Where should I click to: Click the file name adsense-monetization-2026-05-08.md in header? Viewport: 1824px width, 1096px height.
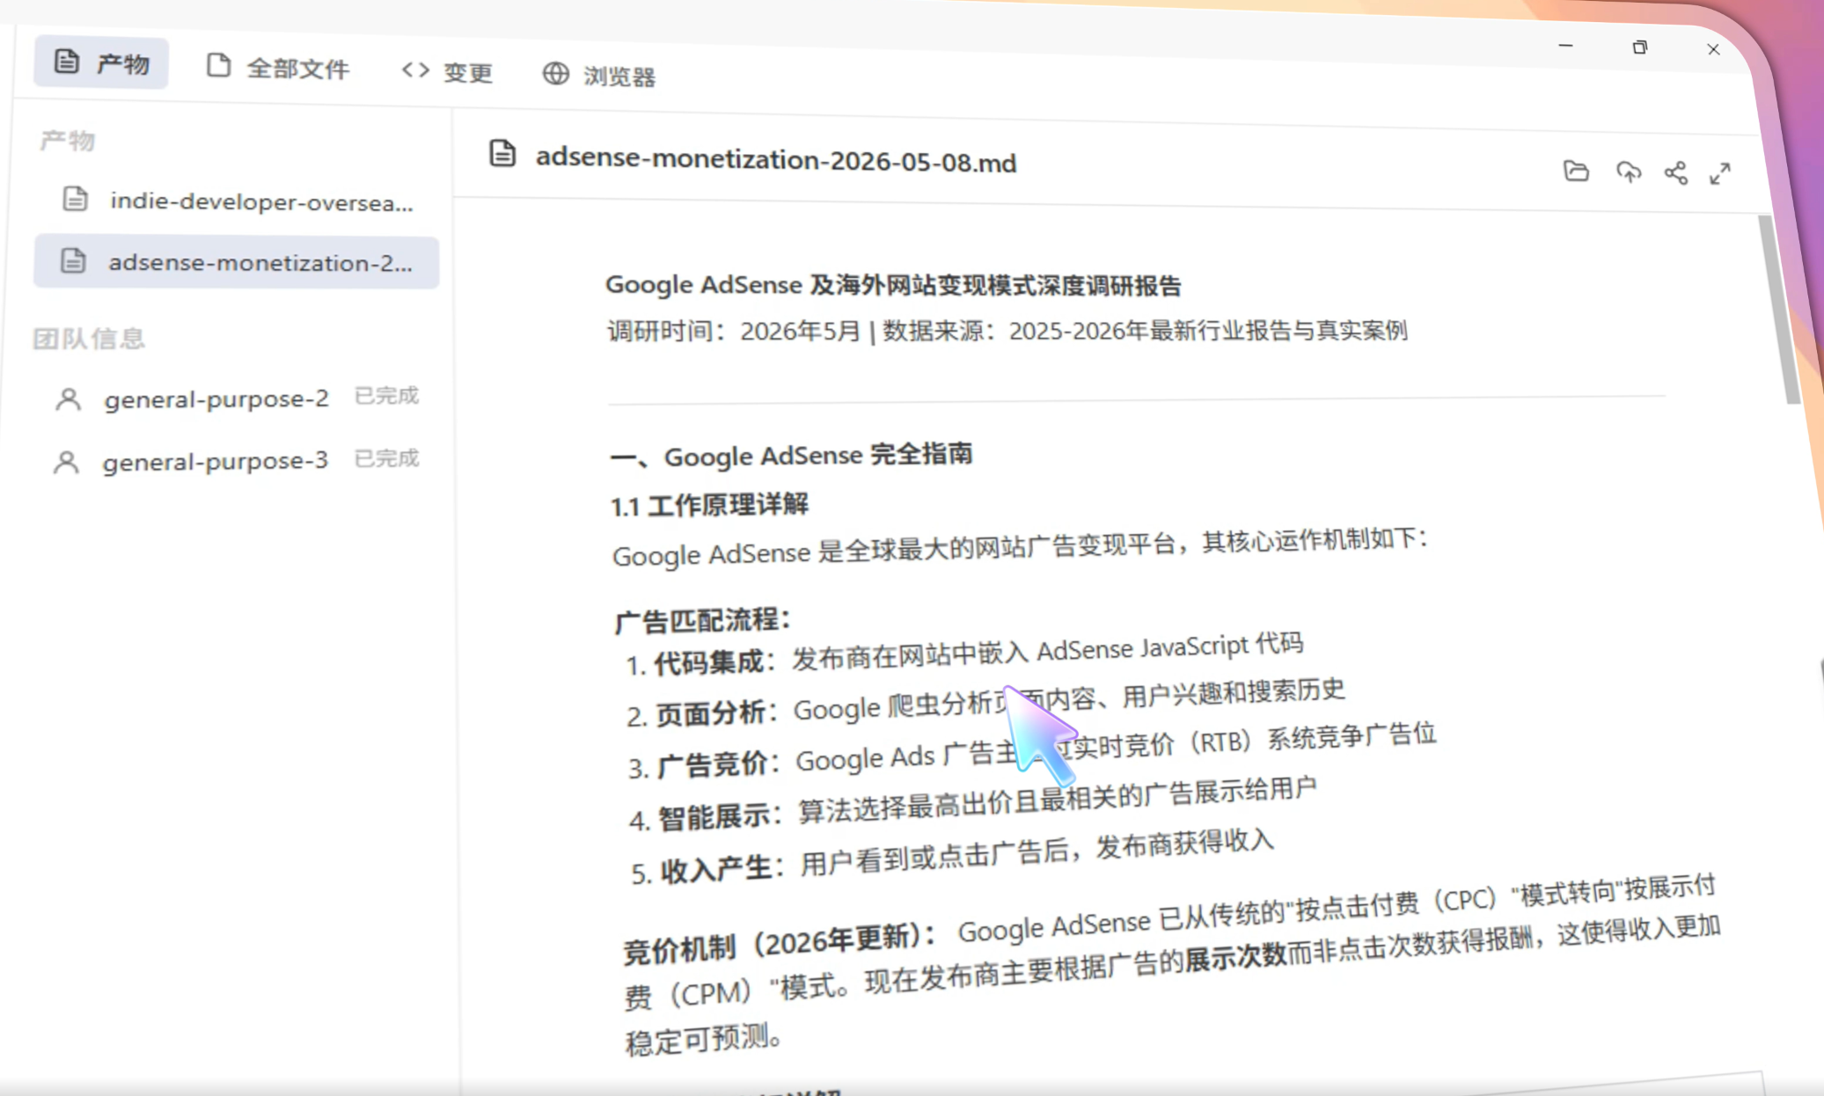click(776, 160)
